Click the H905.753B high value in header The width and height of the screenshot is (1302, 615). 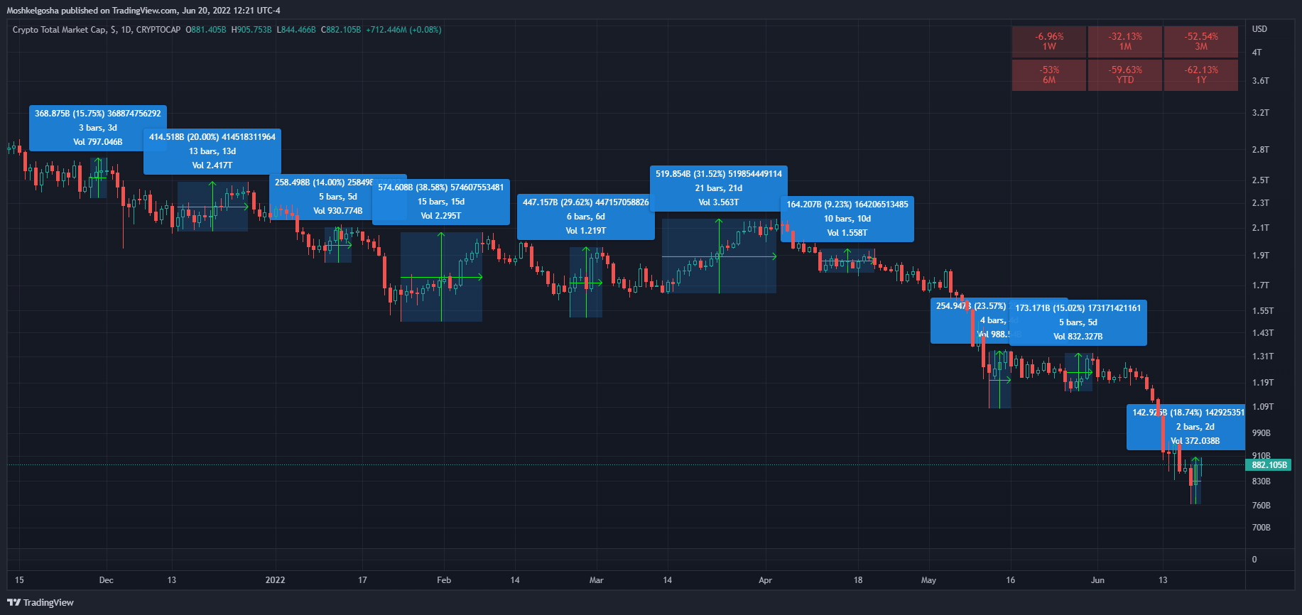[251, 30]
